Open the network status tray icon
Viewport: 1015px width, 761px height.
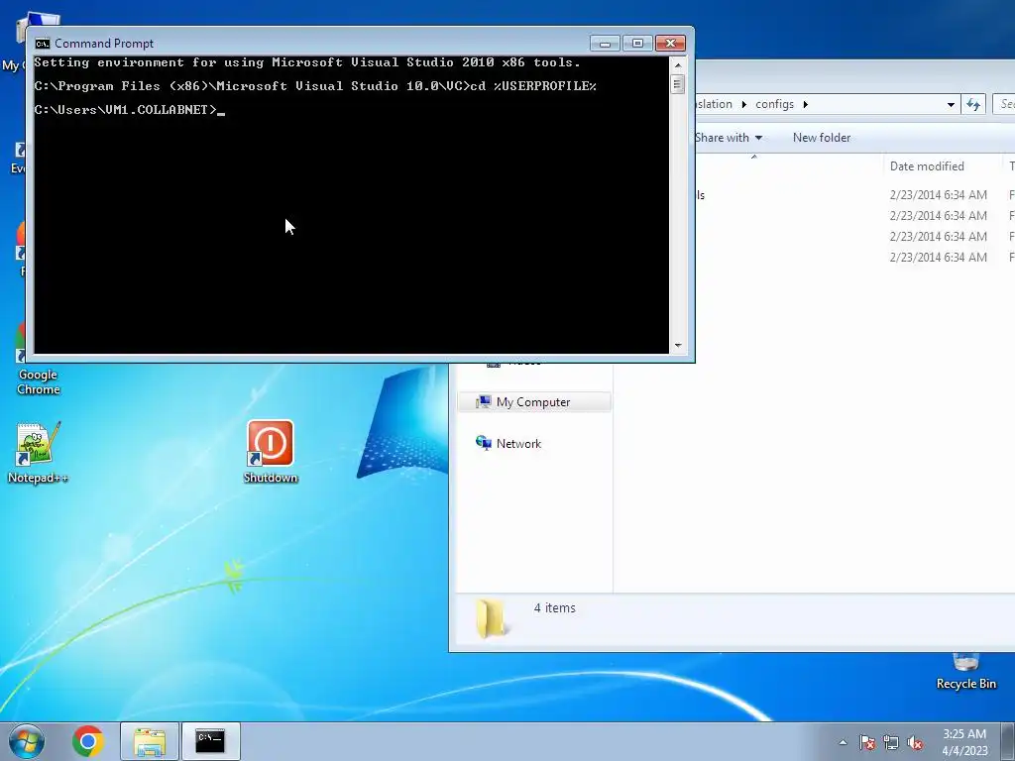click(x=891, y=742)
